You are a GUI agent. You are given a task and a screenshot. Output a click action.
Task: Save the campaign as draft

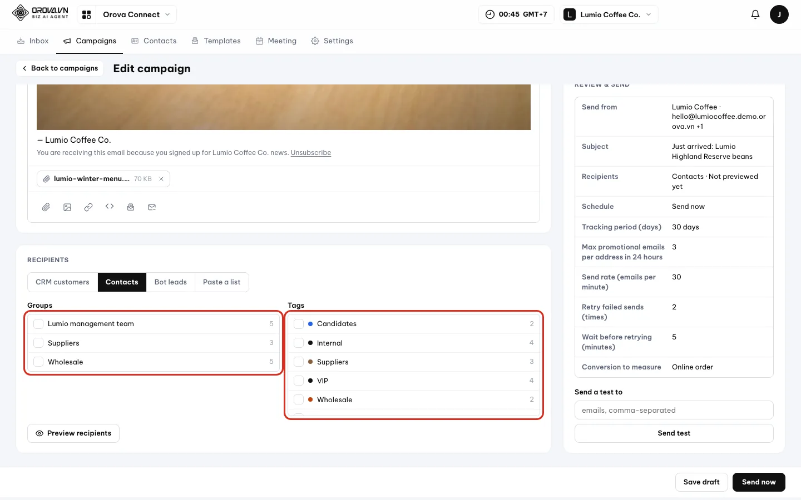click(x=701, y=482)
